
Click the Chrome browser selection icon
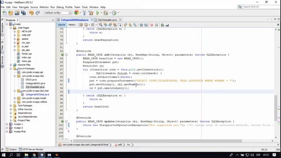(x=76, y=13)
